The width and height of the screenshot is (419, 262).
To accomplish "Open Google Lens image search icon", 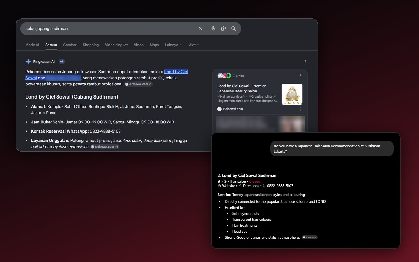I will coord(223,29).
